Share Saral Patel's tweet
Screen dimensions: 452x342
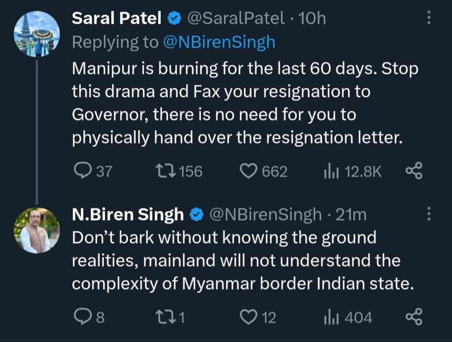[414, 171]
